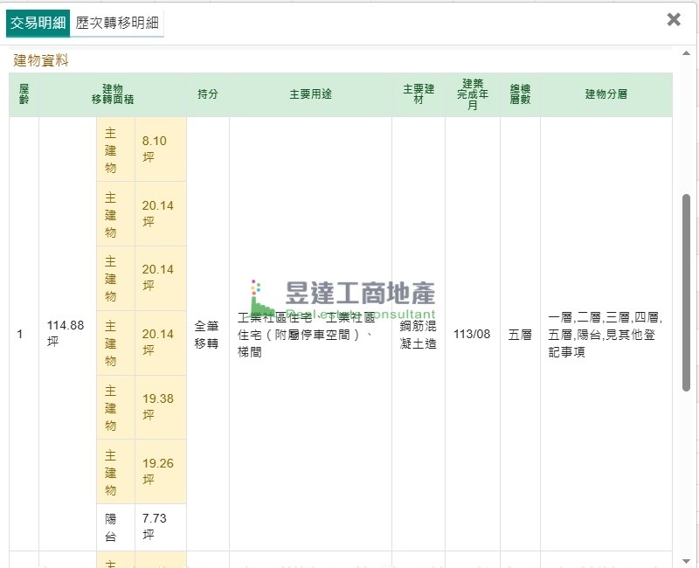Select the 7.73 坪 balcony area cell
Viewport: 699px width, 568px height.
coord(154,527)
